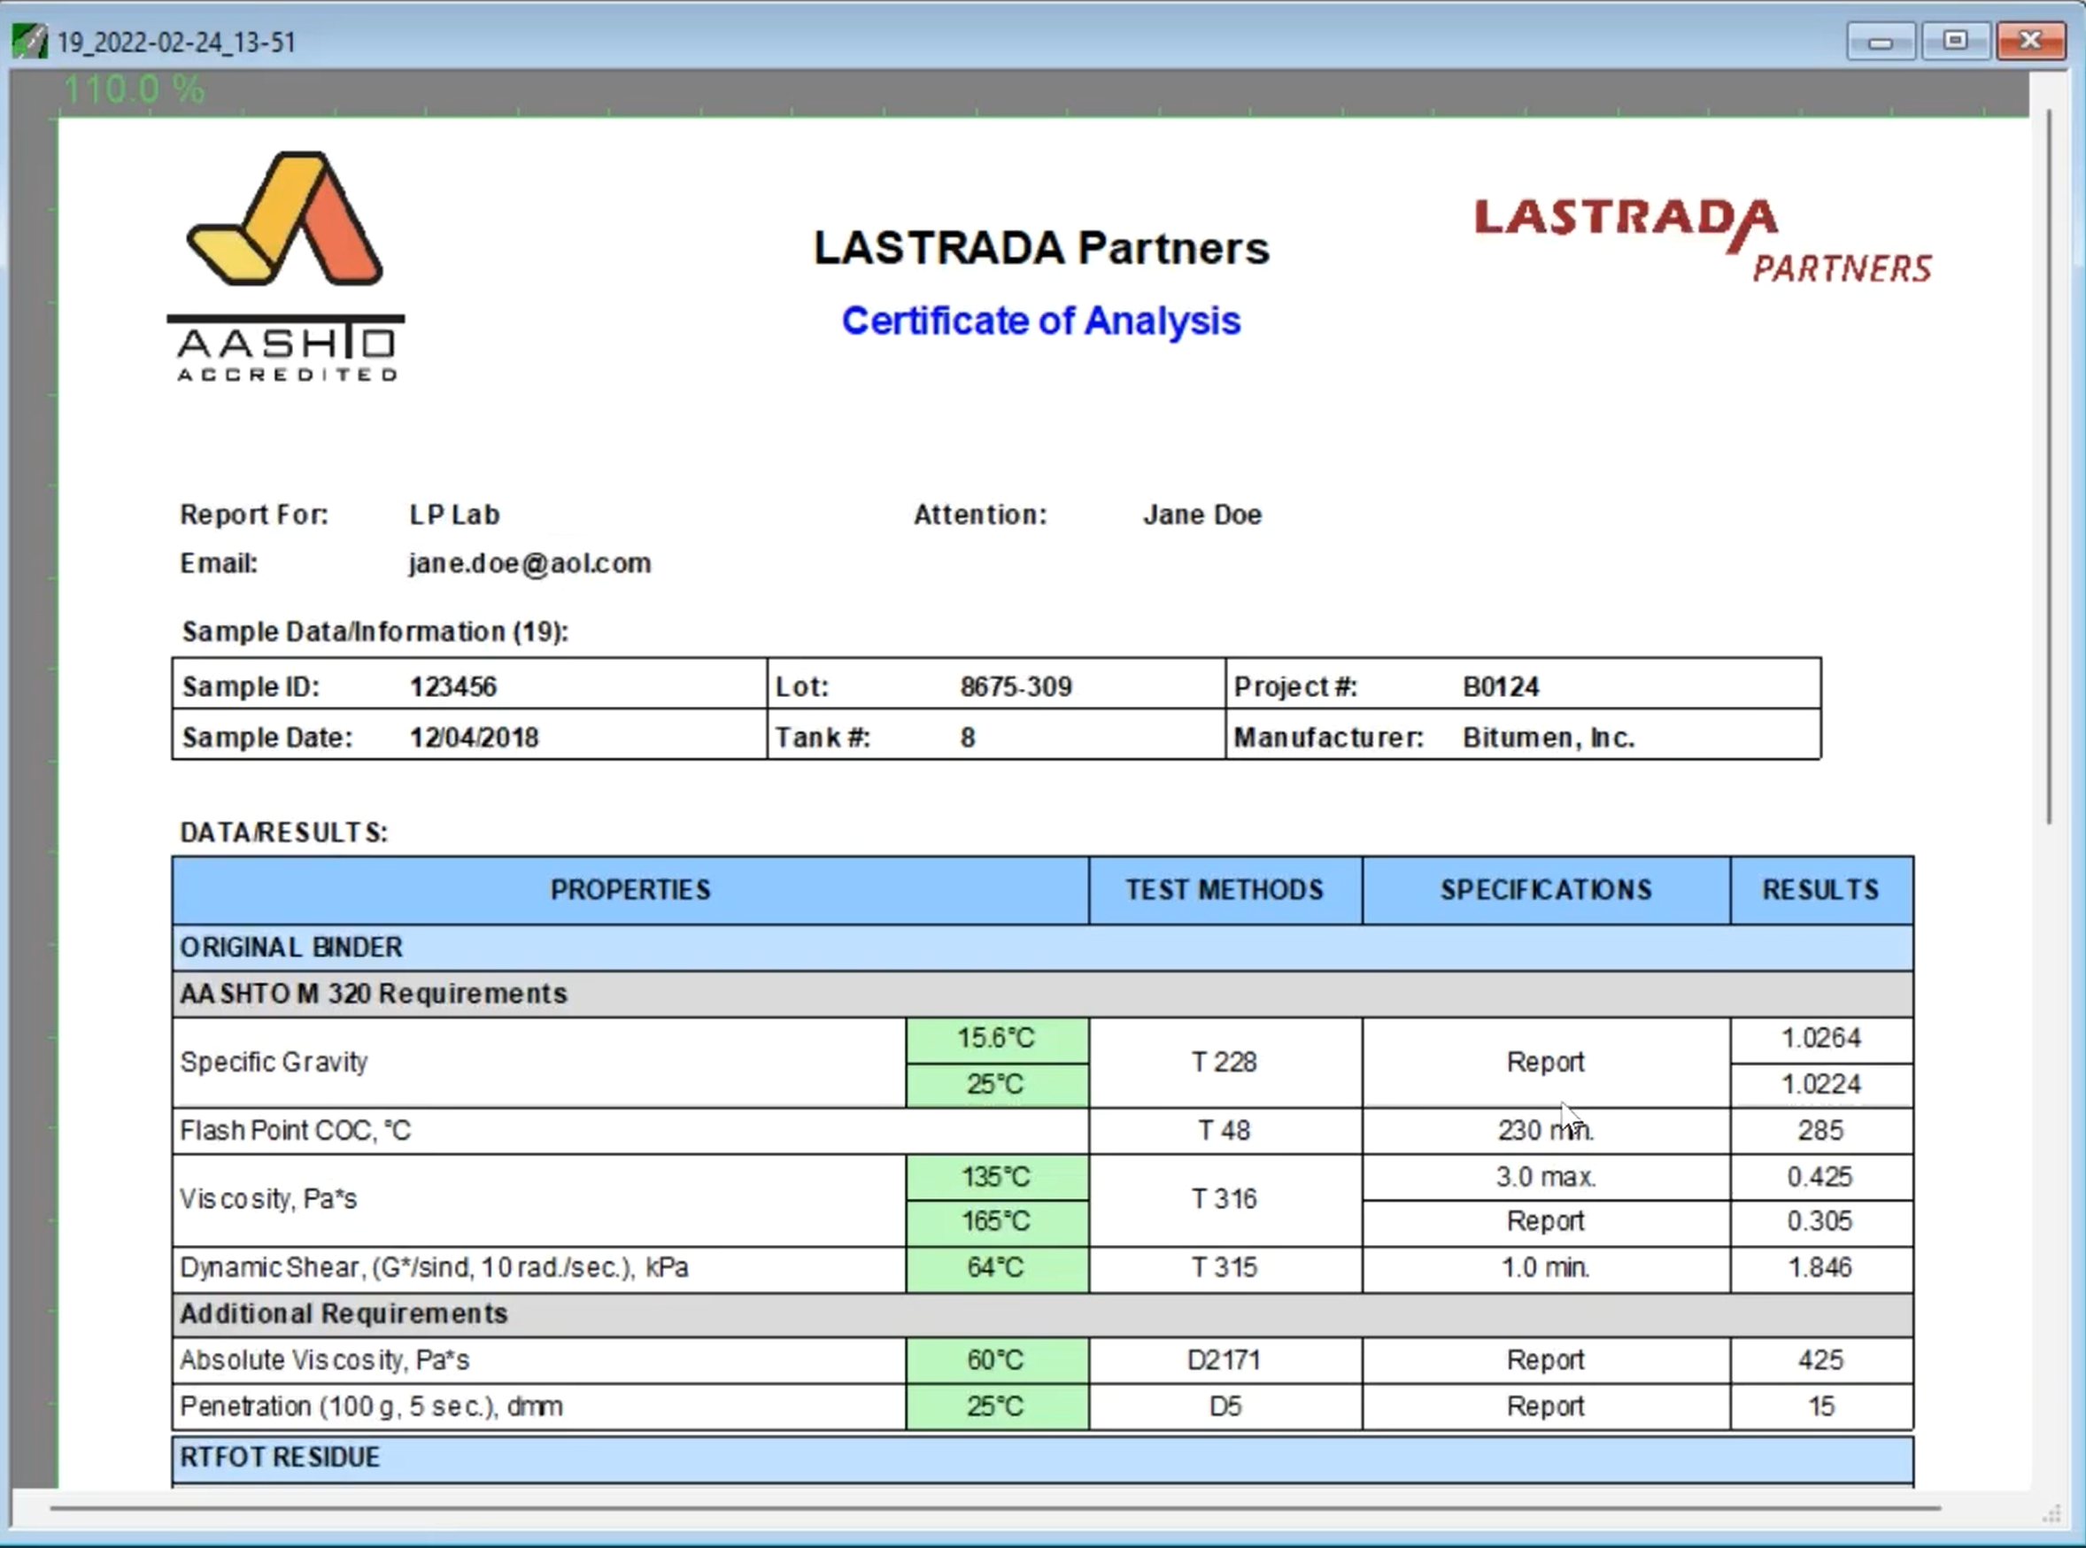The image size is (2086, 1548).
Task: Click the 135°C temperature cell
Action: tap(997, 1177)
